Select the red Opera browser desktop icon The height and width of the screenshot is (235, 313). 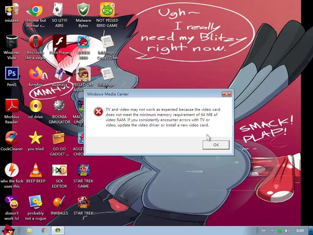click(x=35, y=42)
